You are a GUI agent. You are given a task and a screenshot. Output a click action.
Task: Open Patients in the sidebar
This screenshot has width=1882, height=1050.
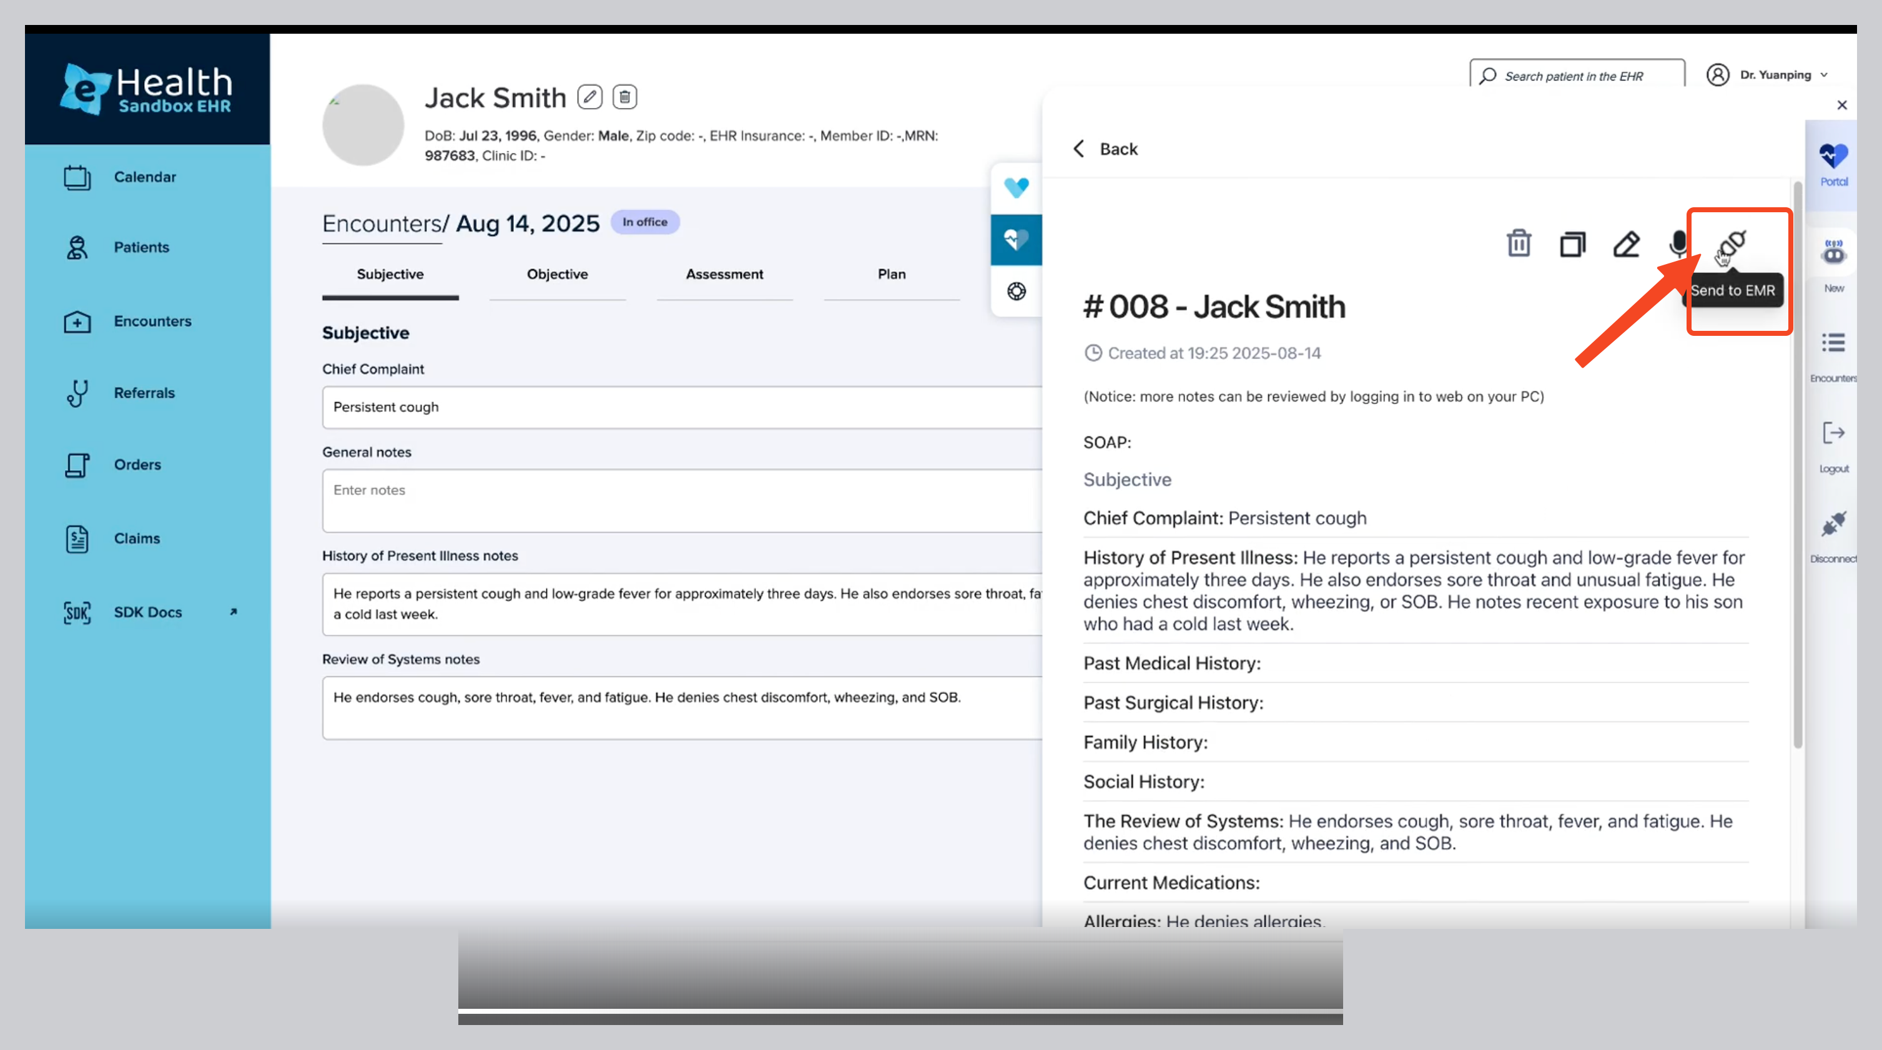point(141,248)
